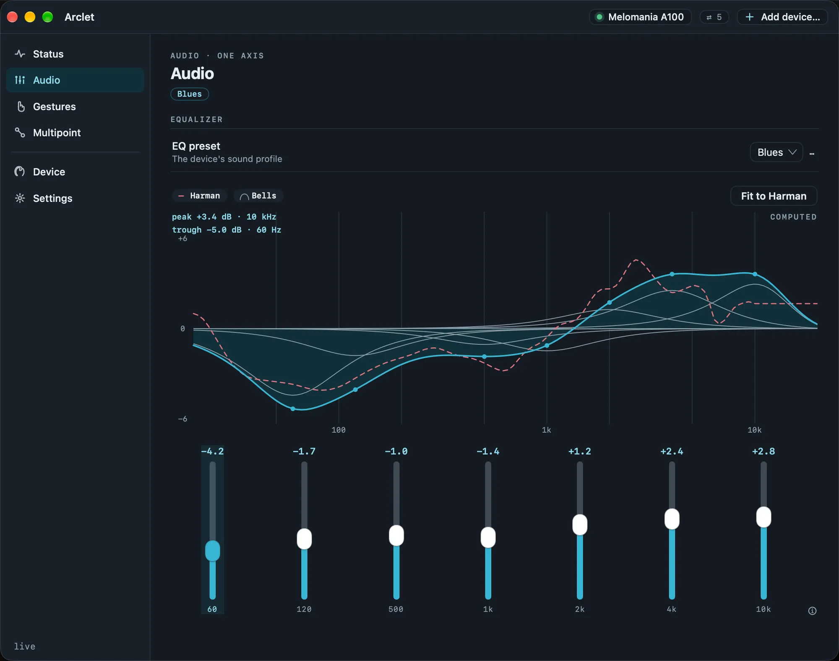Toggle the Bells curve overlay chip
Screen dimensions: 839x661
258,196
